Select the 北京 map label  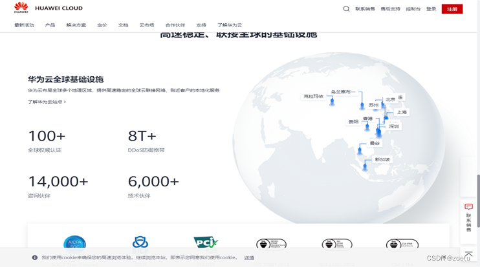tap(390, 99)
